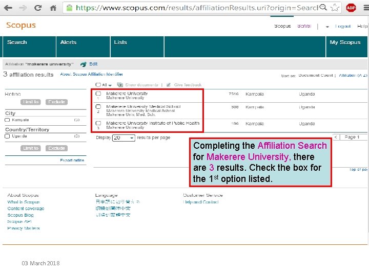Click the upper Limit to button
This screenshot has width=369, height=276.
(31, 102)
